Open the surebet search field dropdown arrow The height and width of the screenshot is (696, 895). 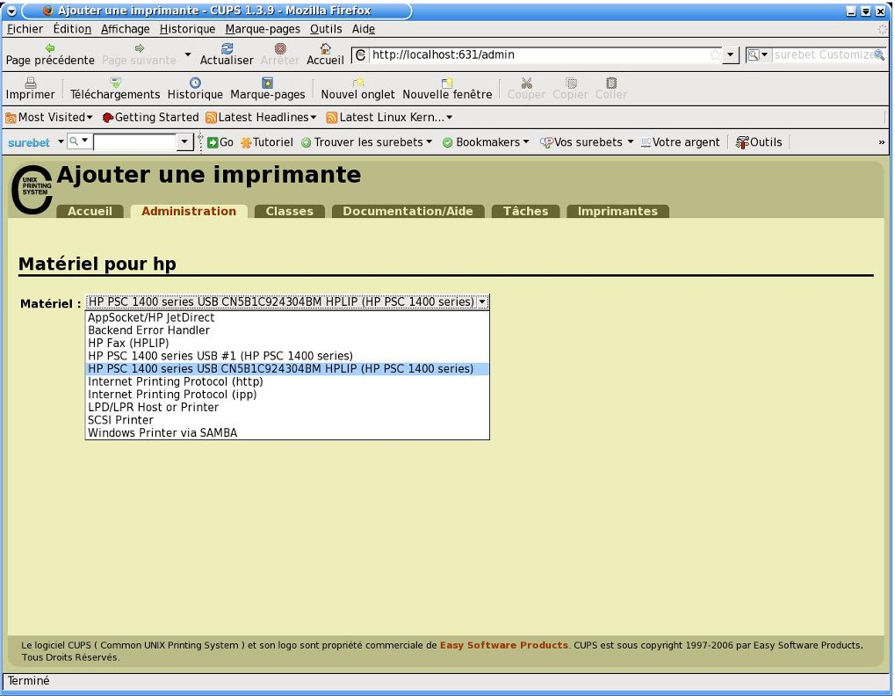coord(184,141)
